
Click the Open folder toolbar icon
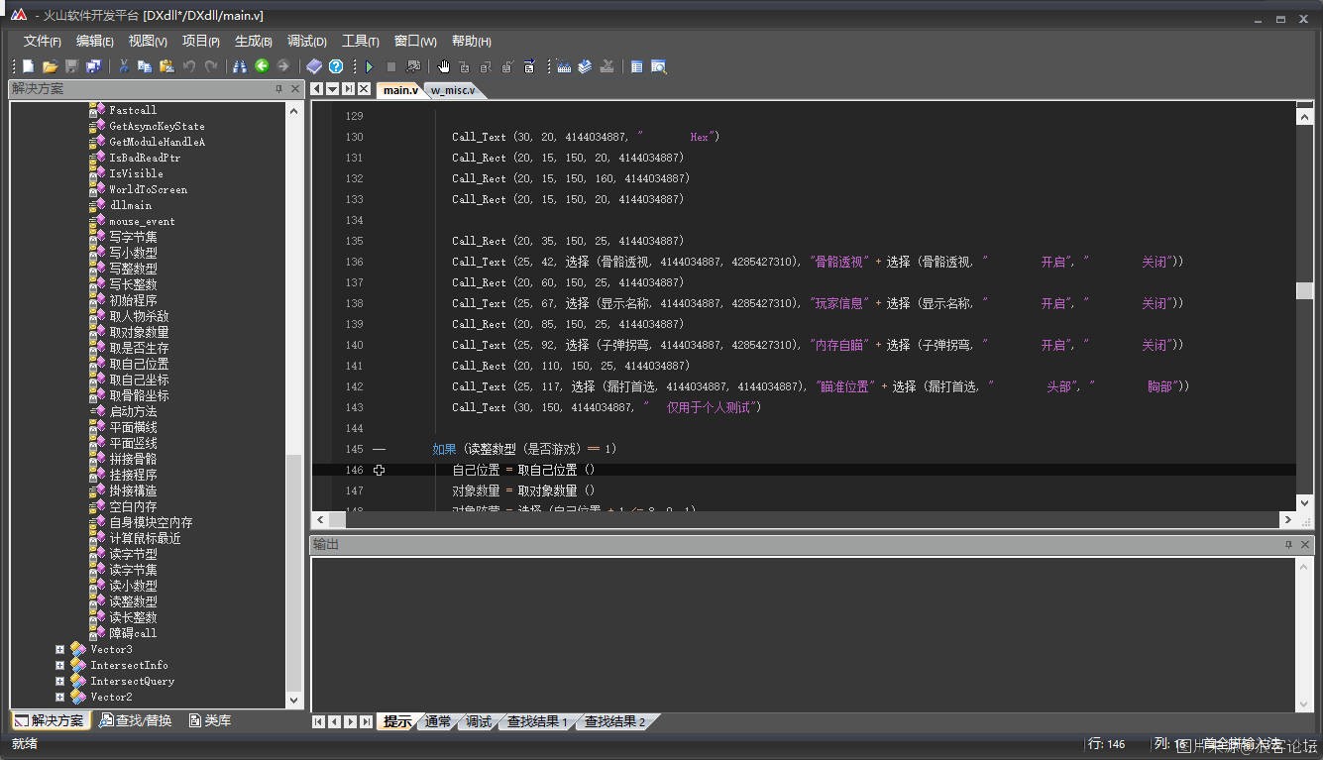coord(50,66)
